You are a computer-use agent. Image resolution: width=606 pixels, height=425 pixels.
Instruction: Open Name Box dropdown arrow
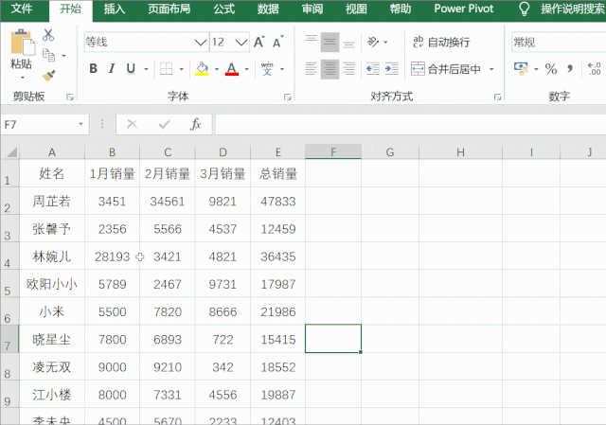click(80, 124)
